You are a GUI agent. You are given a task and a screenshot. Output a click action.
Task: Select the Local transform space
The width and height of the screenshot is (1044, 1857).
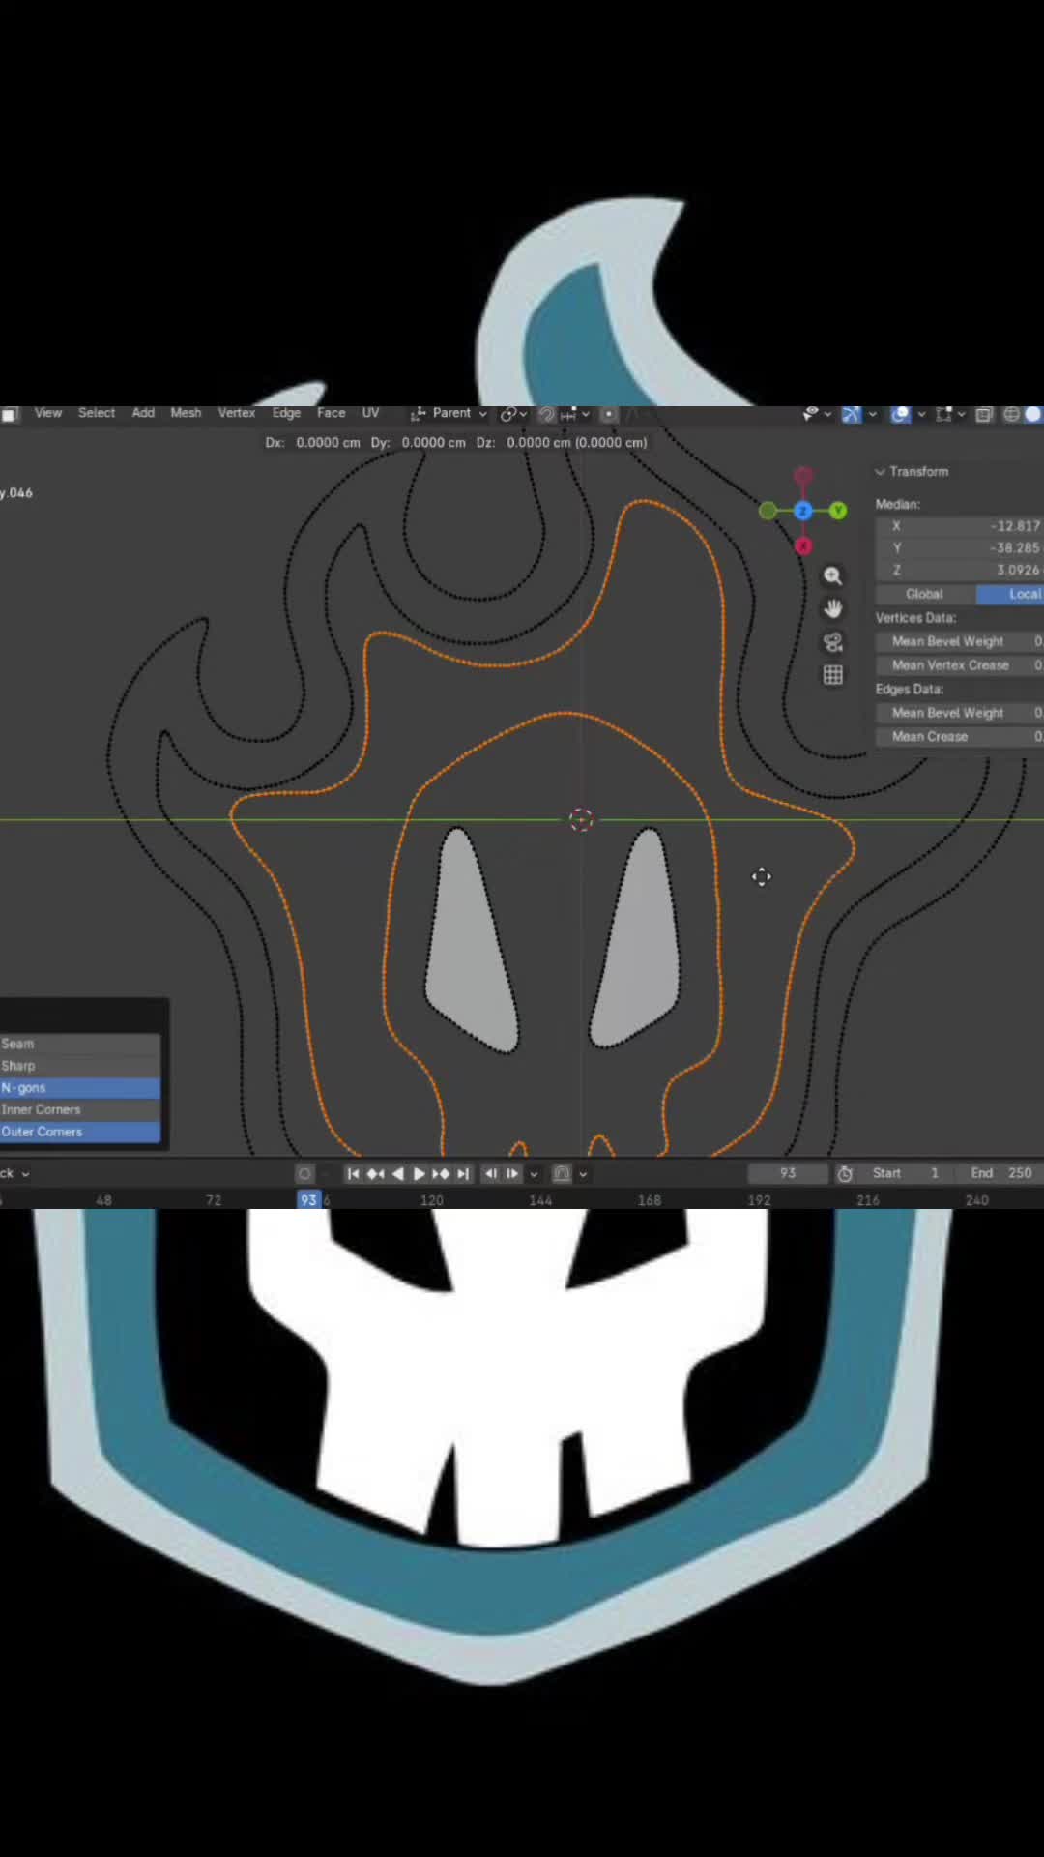[1010, 594]
